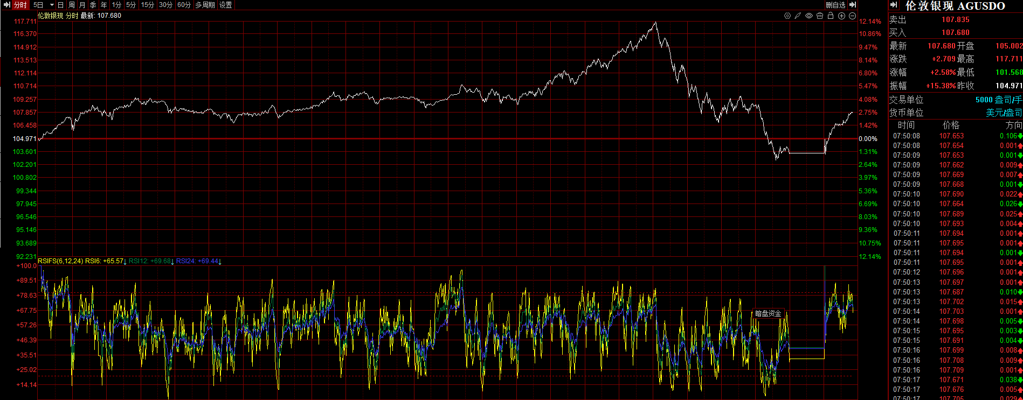Click the 0.00% percent axis label

(868, 139)
